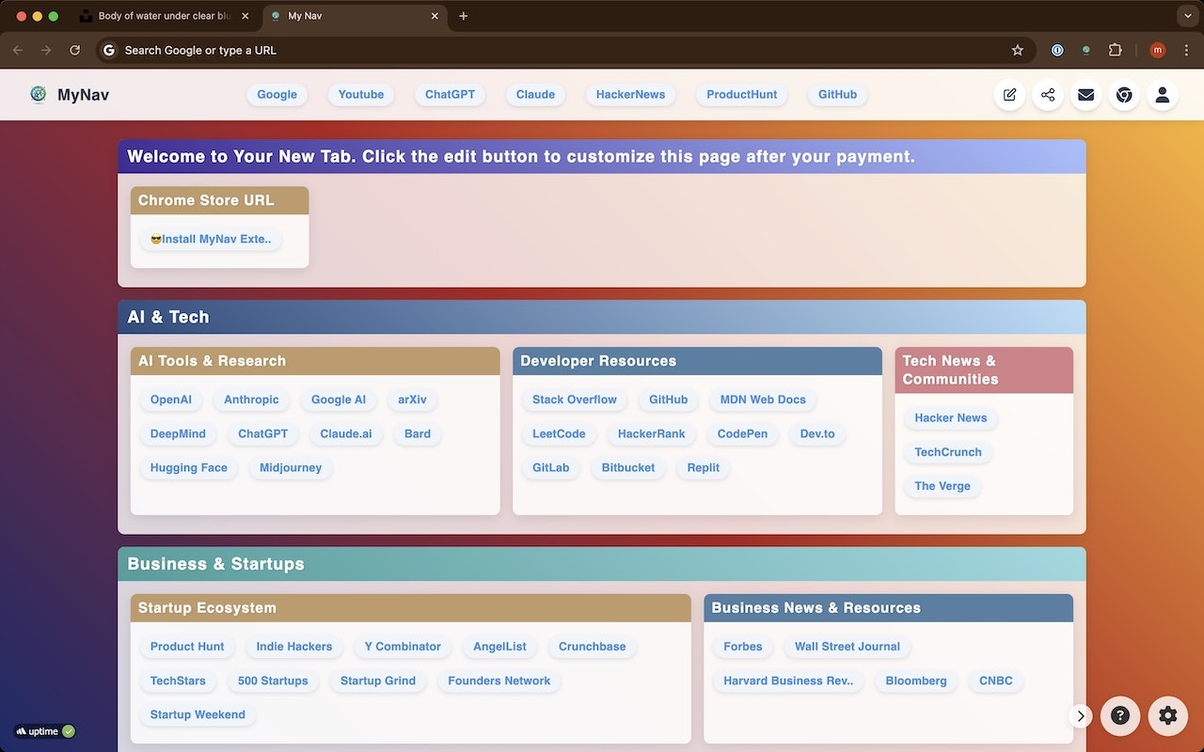The width and height of the screenshot is (1204, 752).
Task: Open the Midjourney link
Action: tap(291, 468)
